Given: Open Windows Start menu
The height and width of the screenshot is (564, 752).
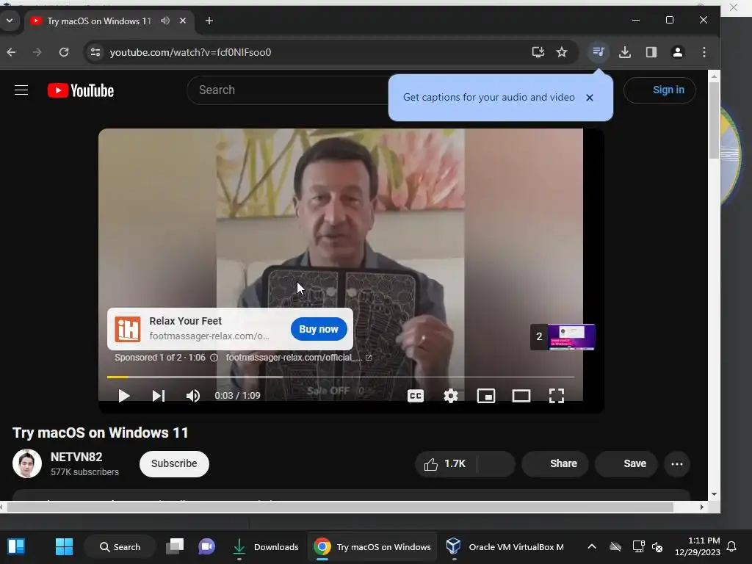Looking at the screenshot, I should [x=64, y=546].
